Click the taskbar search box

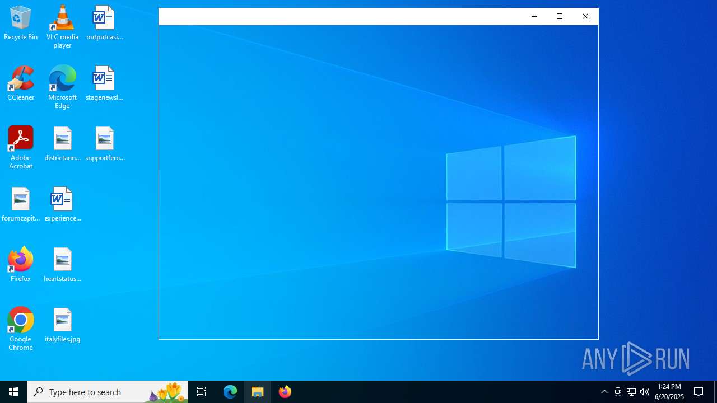point(108,392)
